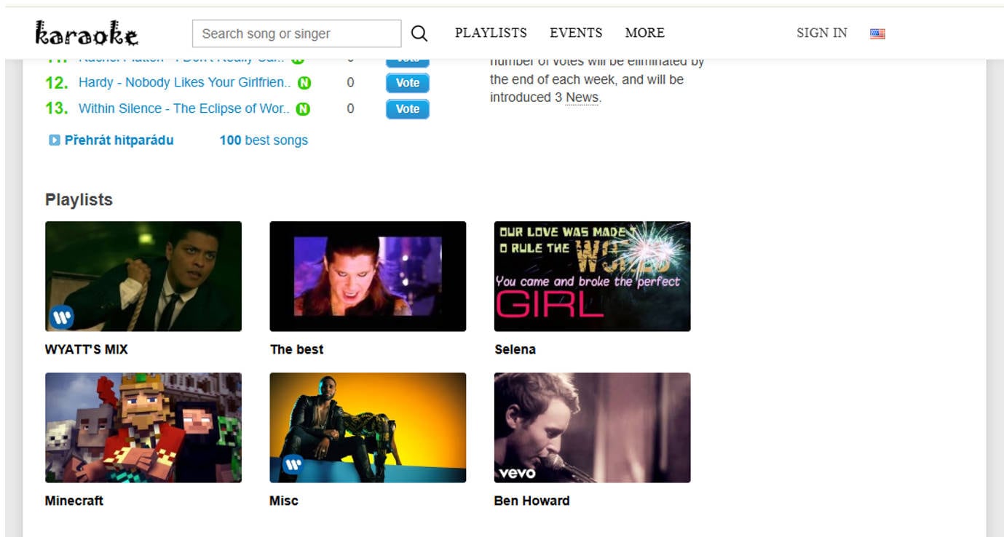Screen dimensions: 1004x537
Task: Click the SIGN IN link
Action: point(822,33)
